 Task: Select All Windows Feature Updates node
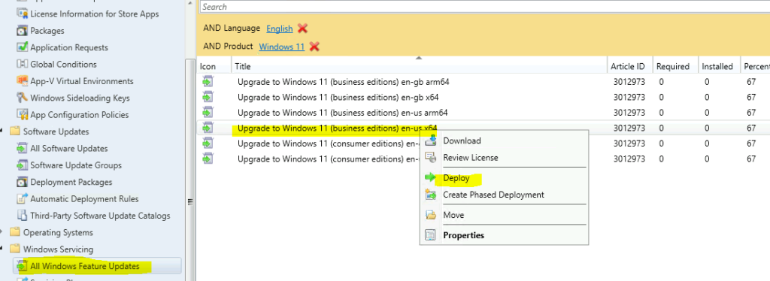tap(84, 266)
